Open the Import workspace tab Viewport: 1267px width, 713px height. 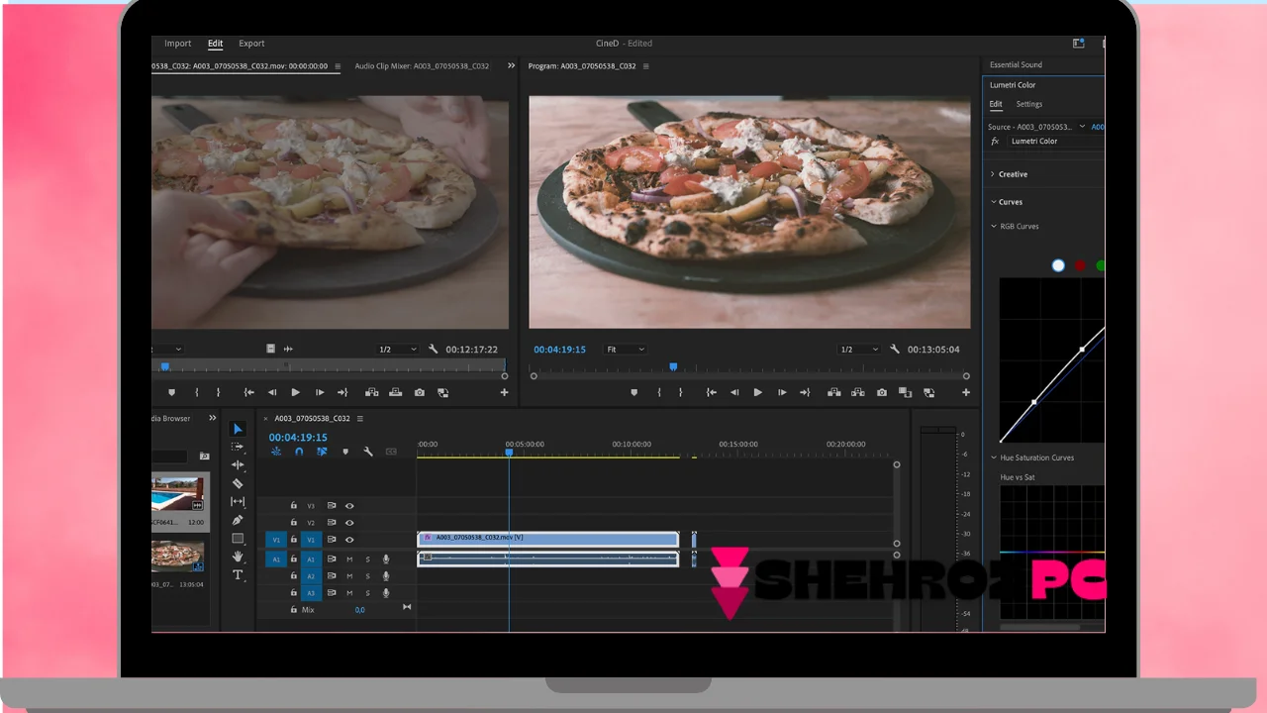178,44
